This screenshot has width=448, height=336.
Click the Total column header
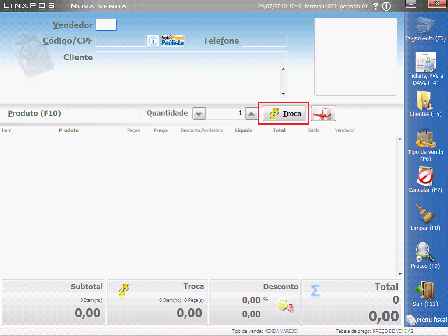[279, 130]
